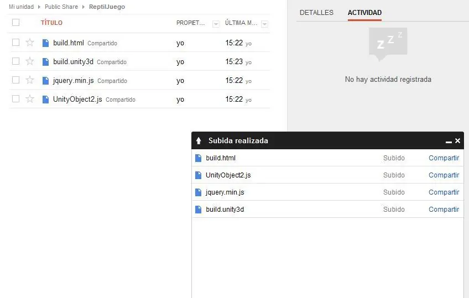Open the Propietario column dropdown arrow

point(216,24)
